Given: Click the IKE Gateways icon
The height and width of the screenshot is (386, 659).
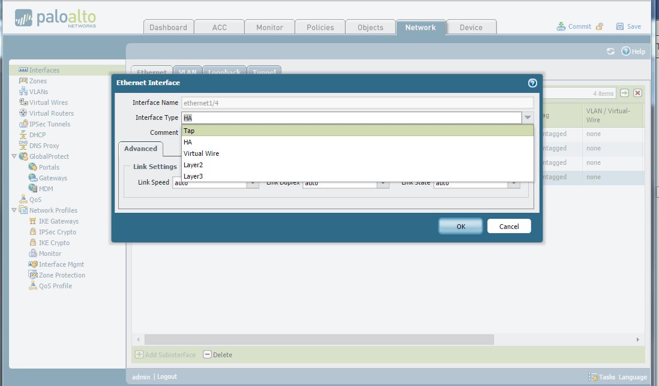Looking at the screenshot, I should 33,221.
